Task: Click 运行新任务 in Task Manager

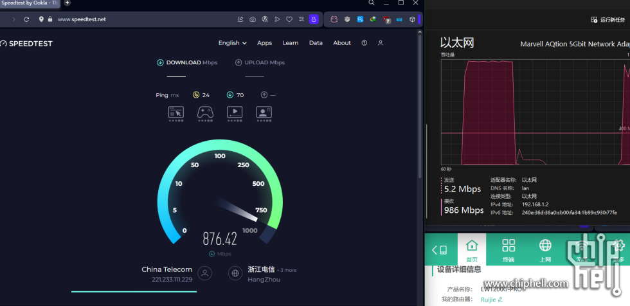Action: (x=608, y=20)
